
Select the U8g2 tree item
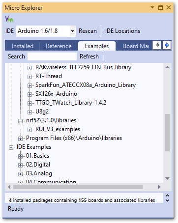42,111
